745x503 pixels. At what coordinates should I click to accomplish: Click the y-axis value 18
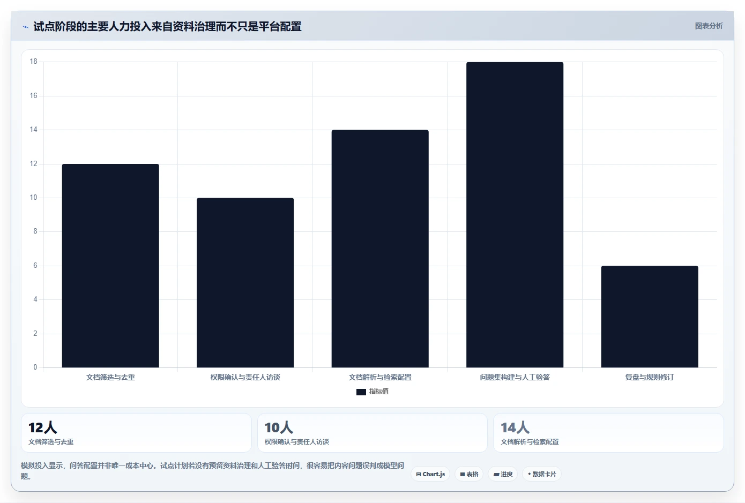34,62
